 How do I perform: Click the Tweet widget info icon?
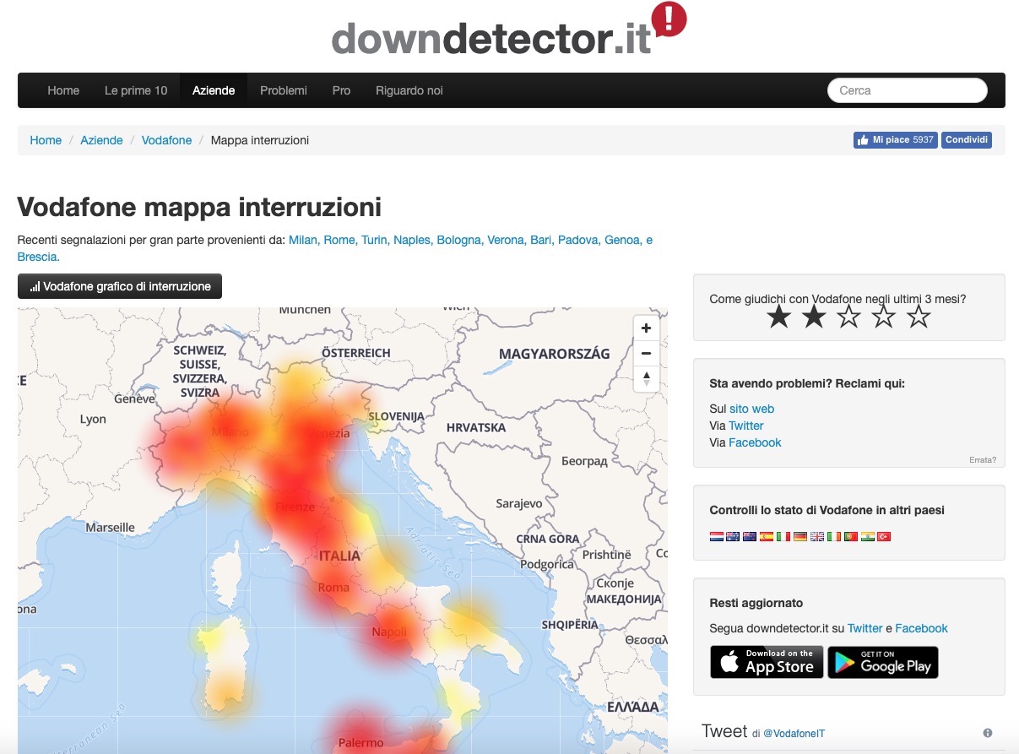[987, 733]
